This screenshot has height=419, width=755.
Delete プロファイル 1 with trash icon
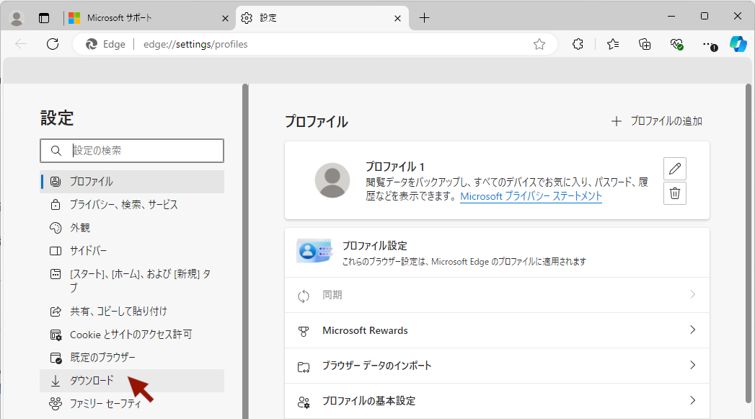tap(674, 193)
